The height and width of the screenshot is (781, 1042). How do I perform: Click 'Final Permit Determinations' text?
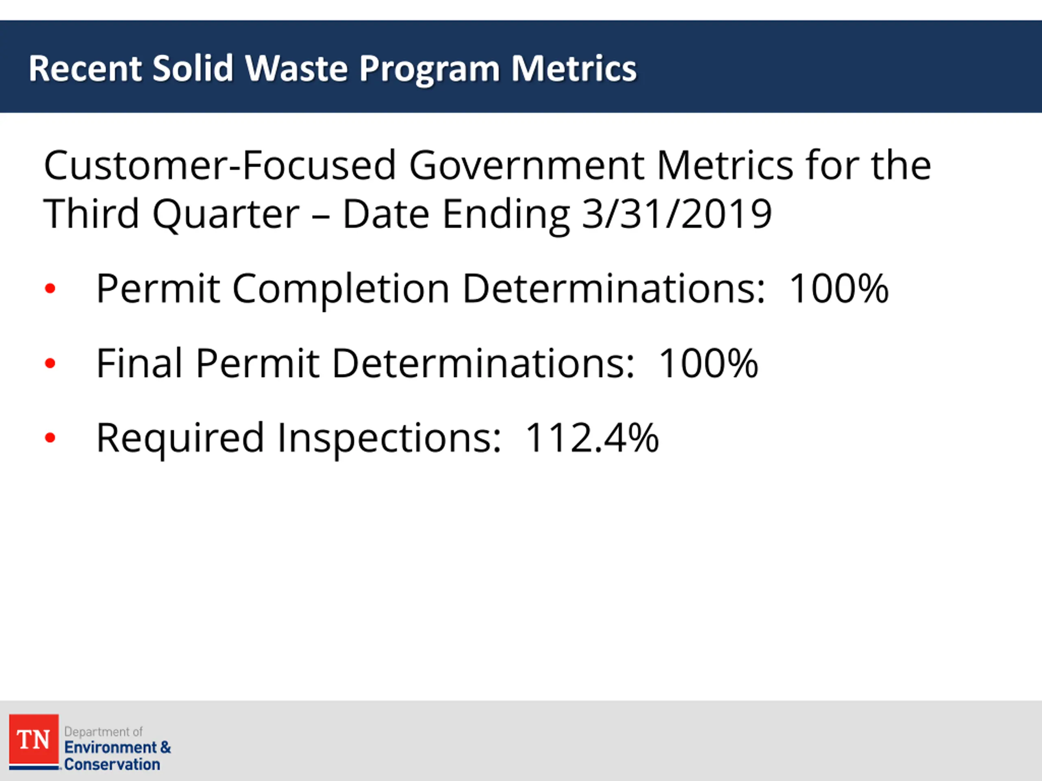366,363
